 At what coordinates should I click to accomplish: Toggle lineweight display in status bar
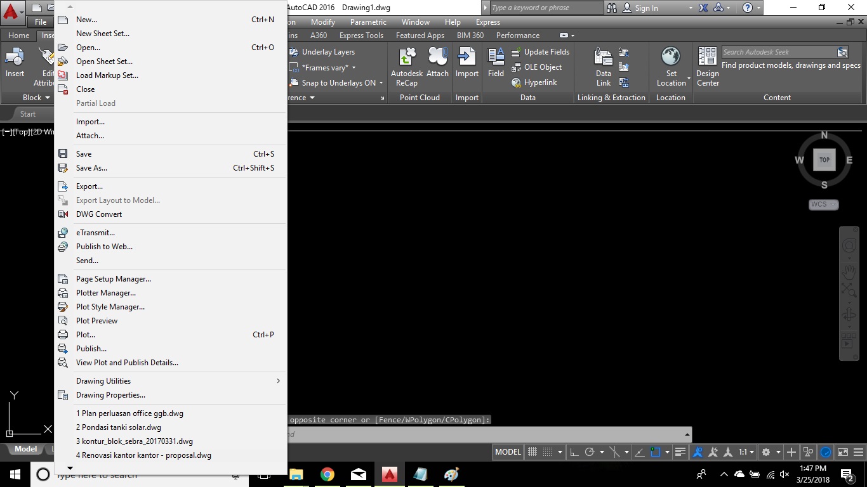pyautogui.click(x=680, y=452)
